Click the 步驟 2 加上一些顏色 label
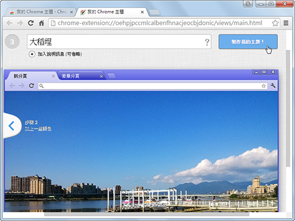The height and width of the screenshot is (221, 295). (38, 126)
